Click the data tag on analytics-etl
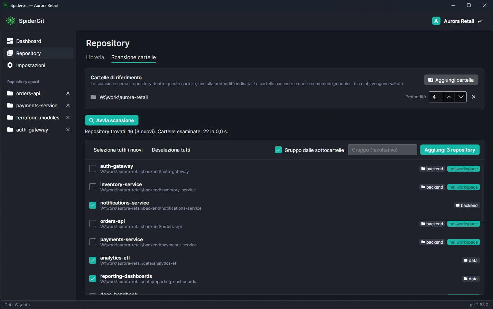The height and width of the screenshot is (309, 493). point(471,261)
